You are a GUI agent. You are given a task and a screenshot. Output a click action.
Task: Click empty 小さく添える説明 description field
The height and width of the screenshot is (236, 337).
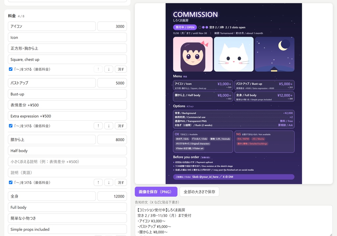67,162
